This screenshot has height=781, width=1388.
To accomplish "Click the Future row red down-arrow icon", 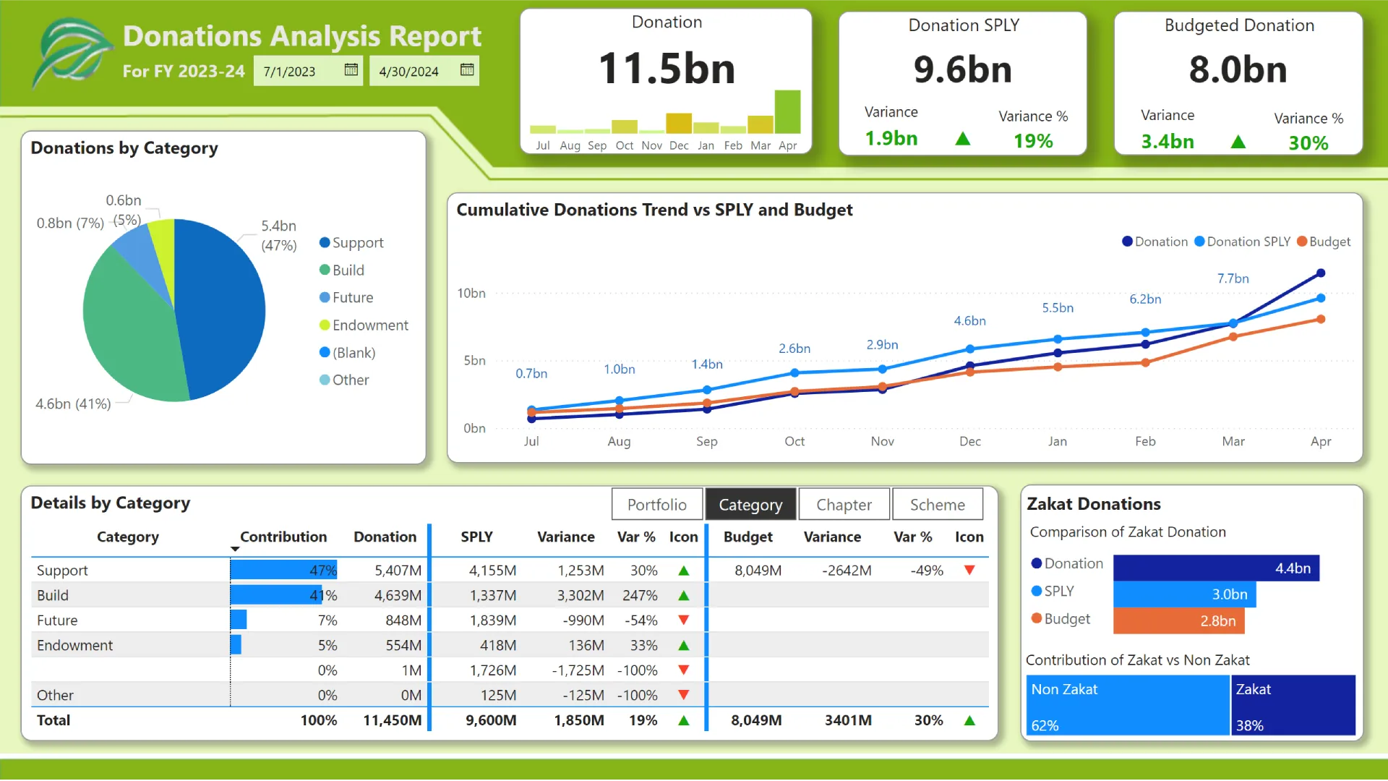I will (684, 620).
